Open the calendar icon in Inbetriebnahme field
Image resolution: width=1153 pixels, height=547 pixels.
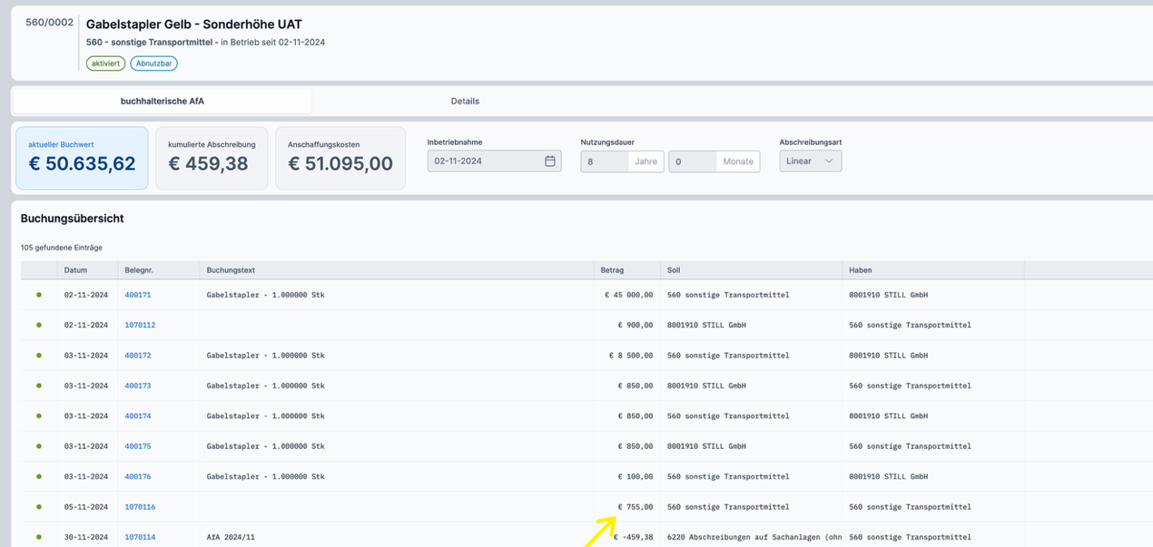(x=549, y=161)
